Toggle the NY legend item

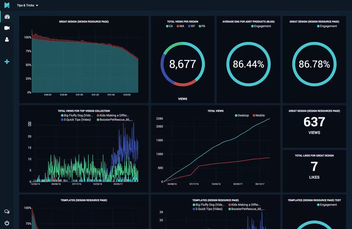pos(191,26)
